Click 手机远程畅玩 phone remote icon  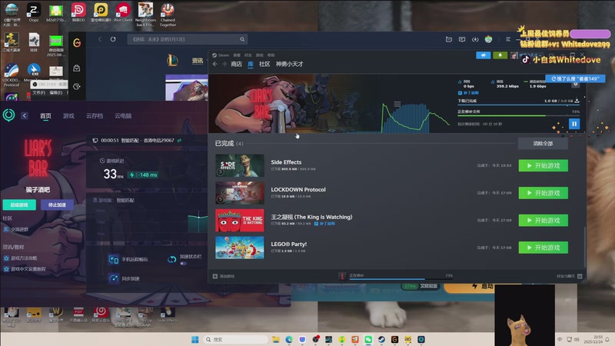tap(114, 259)
